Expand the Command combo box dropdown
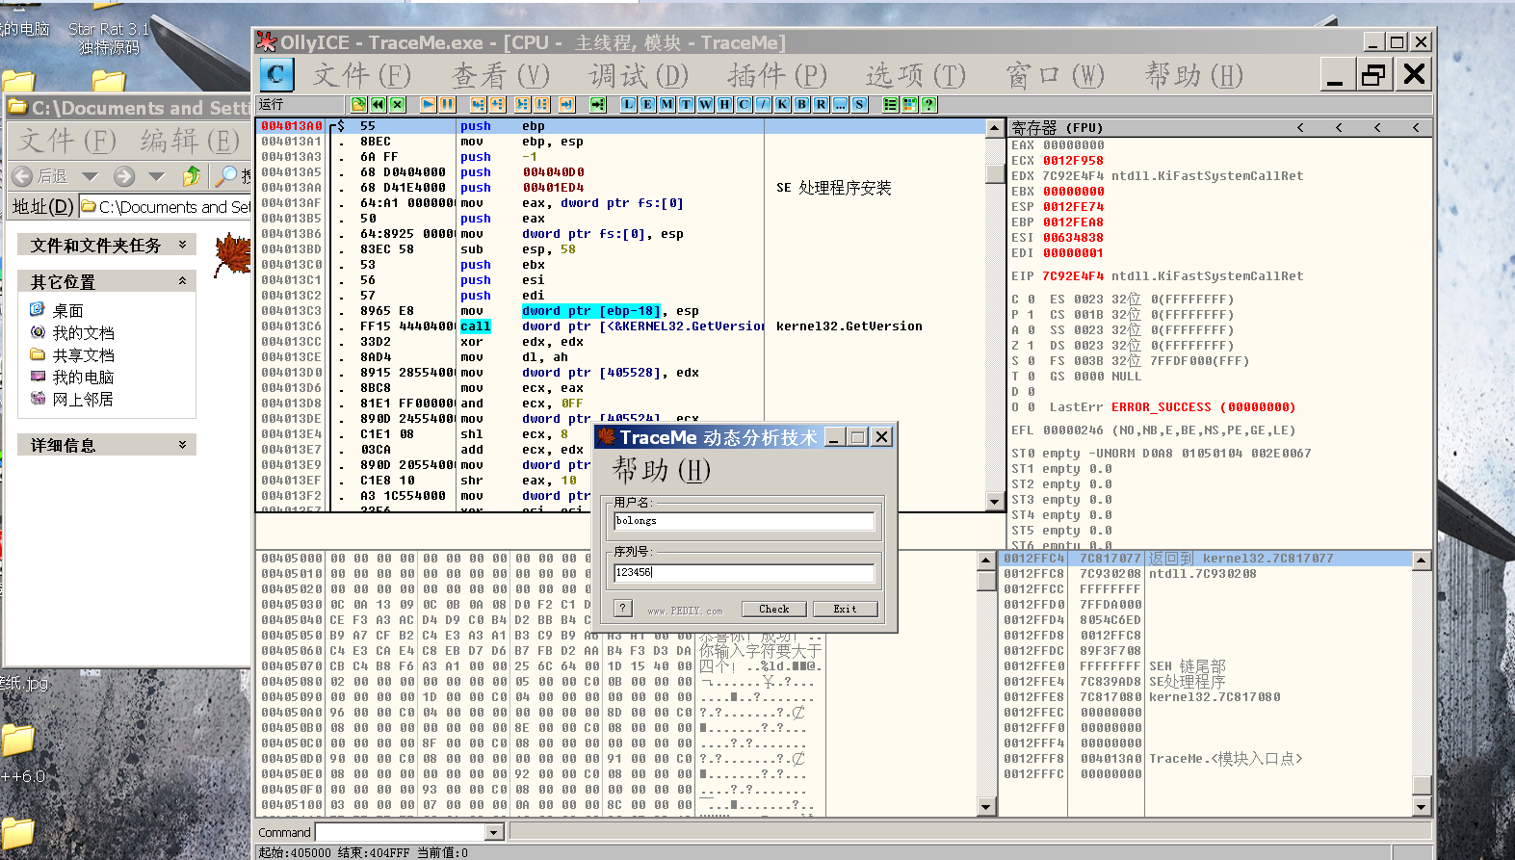Image resolution: width=1515 pixels, height=860 pixels. (495, 832)
